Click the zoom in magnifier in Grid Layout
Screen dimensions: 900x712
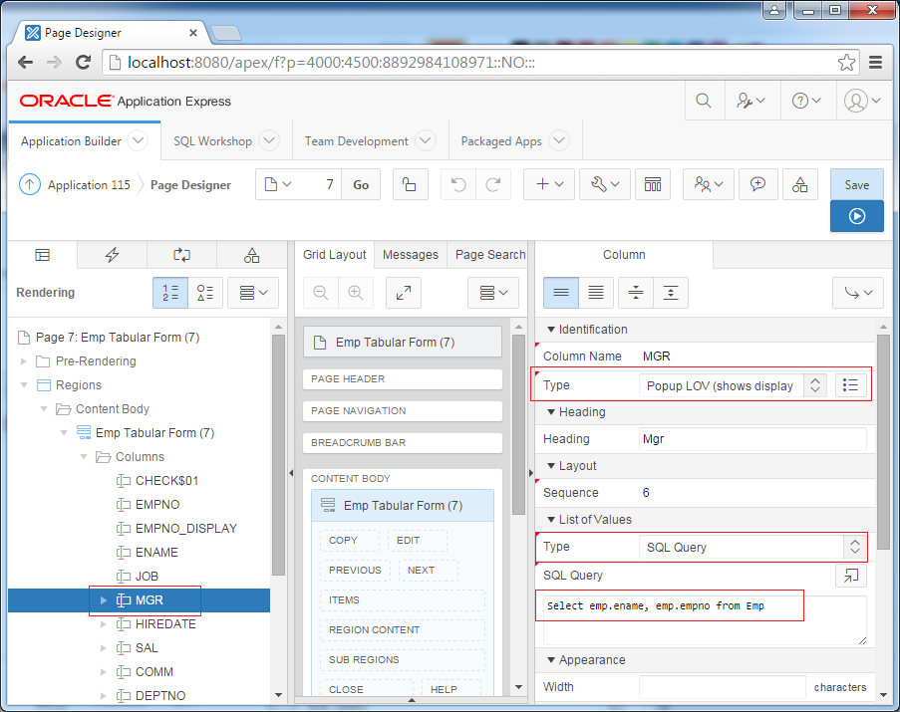pyautogui.click(x=356, y=293)
